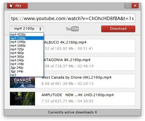145x121 pixels.
Task: Click the YouTube URL input field
Action: [x=73, y=18]
